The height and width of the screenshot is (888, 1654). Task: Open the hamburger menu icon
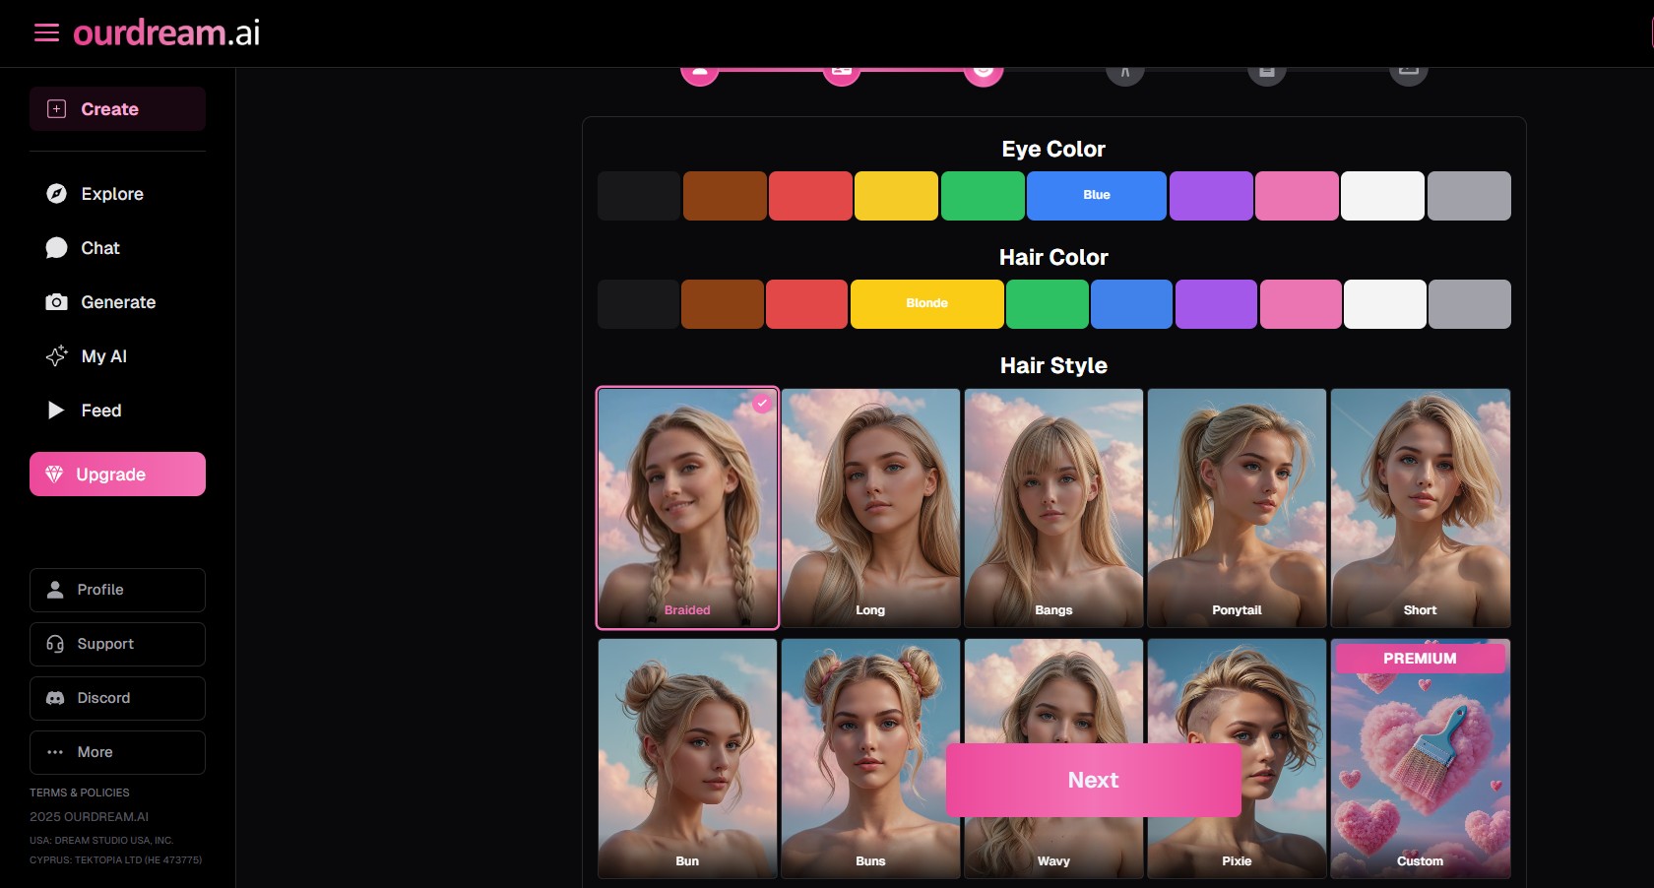click(x=46, y=33)
